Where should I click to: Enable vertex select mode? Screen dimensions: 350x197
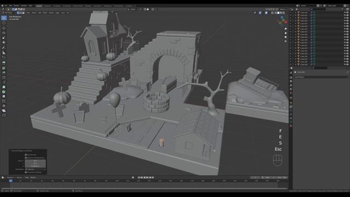point(18,13)
